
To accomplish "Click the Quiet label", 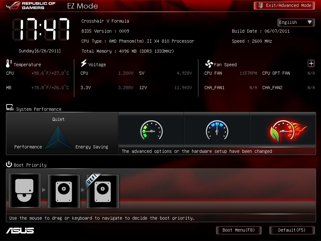I will click(58, 119).
